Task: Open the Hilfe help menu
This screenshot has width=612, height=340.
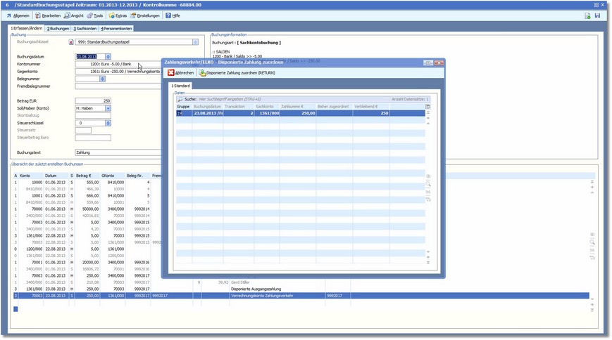Action: tap(173, 15)
